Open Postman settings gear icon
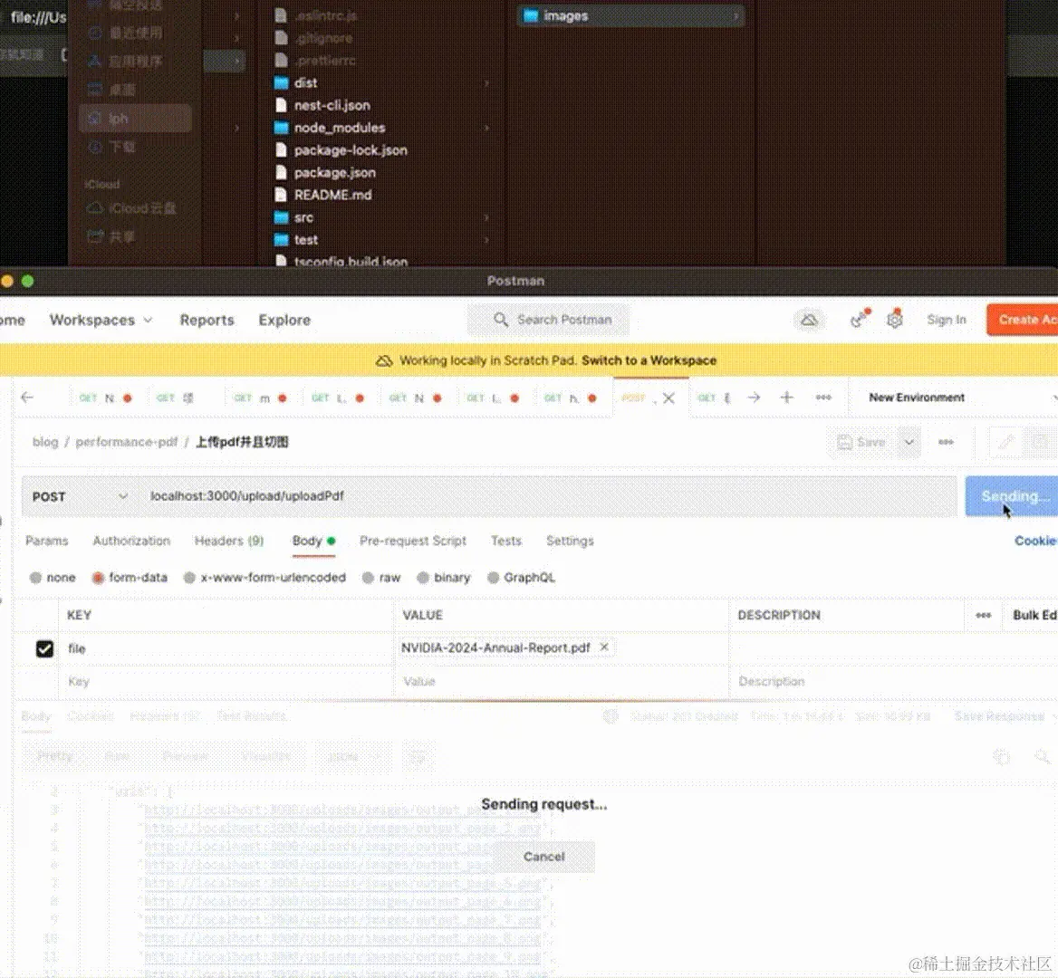Image resolution: width=1058 pixels, height=978 pixels. click(895, 319)
